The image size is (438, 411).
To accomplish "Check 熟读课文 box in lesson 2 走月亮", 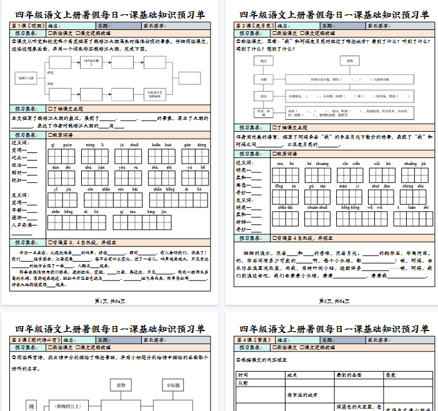I will coord(275,33).
